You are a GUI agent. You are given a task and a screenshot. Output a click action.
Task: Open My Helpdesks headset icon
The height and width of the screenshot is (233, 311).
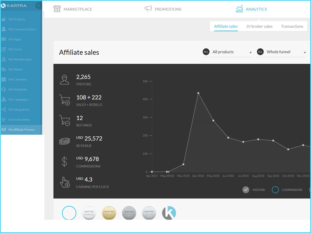click(4, 90)
